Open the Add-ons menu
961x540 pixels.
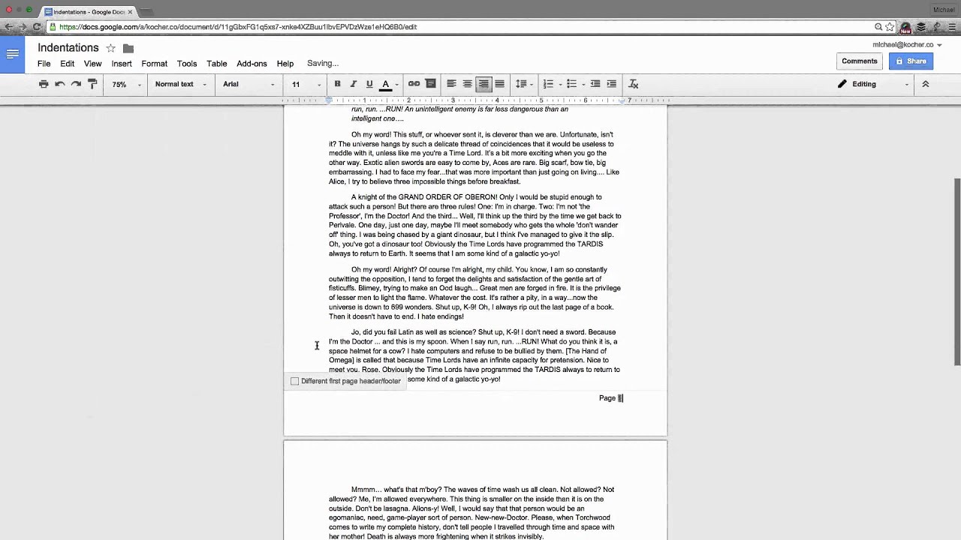pos(252,64)
